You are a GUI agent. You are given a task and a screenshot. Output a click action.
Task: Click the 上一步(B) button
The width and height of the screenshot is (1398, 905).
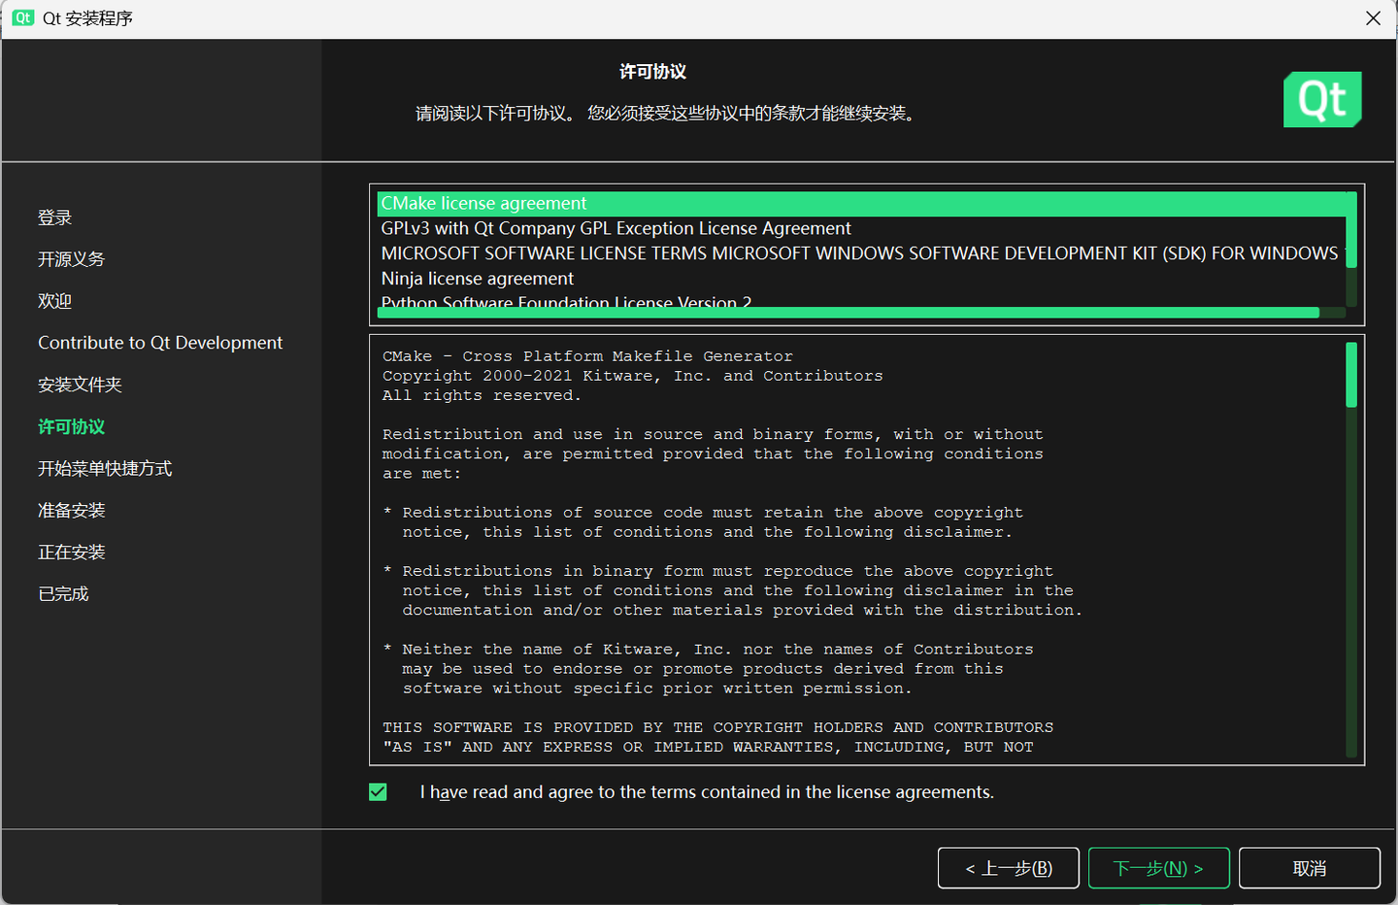[x=1008, y=867]
